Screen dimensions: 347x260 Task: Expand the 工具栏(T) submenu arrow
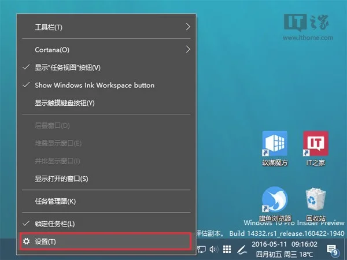point(188,27)
